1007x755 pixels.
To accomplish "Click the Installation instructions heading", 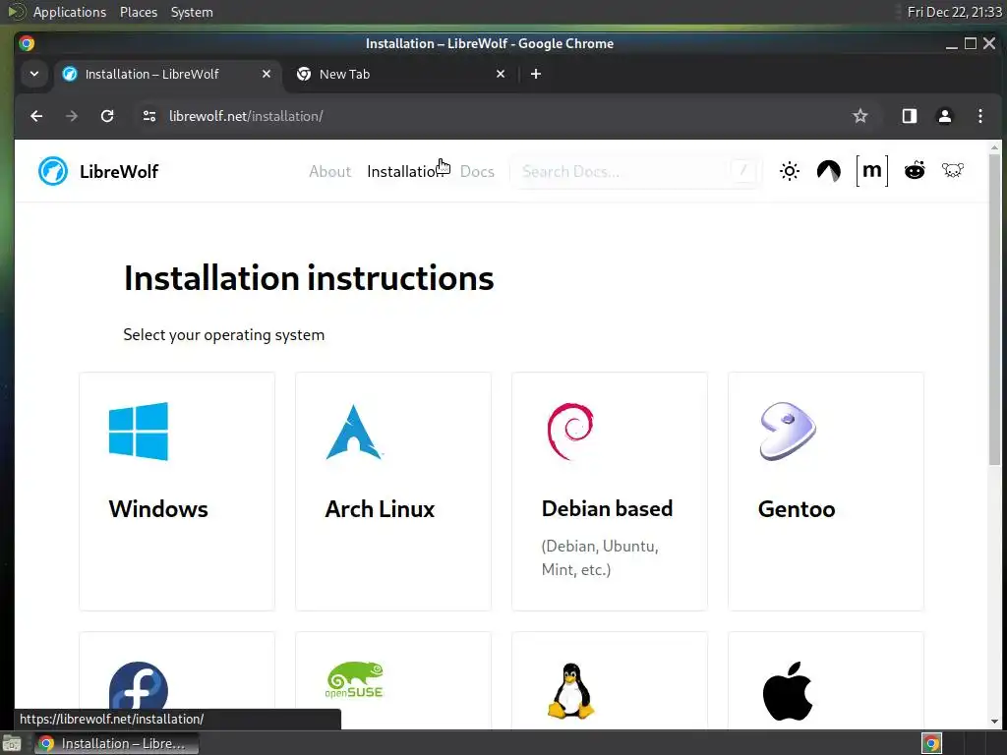I will click(309, 278).
